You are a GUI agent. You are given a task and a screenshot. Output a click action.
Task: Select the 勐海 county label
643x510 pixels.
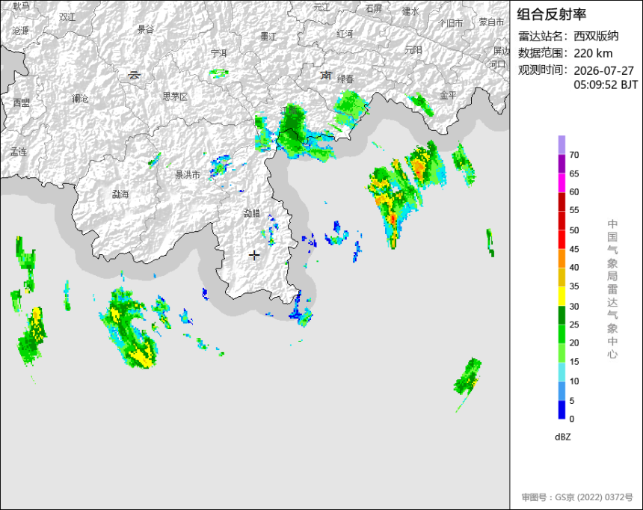pyautogui.click(x=120, y=194)
